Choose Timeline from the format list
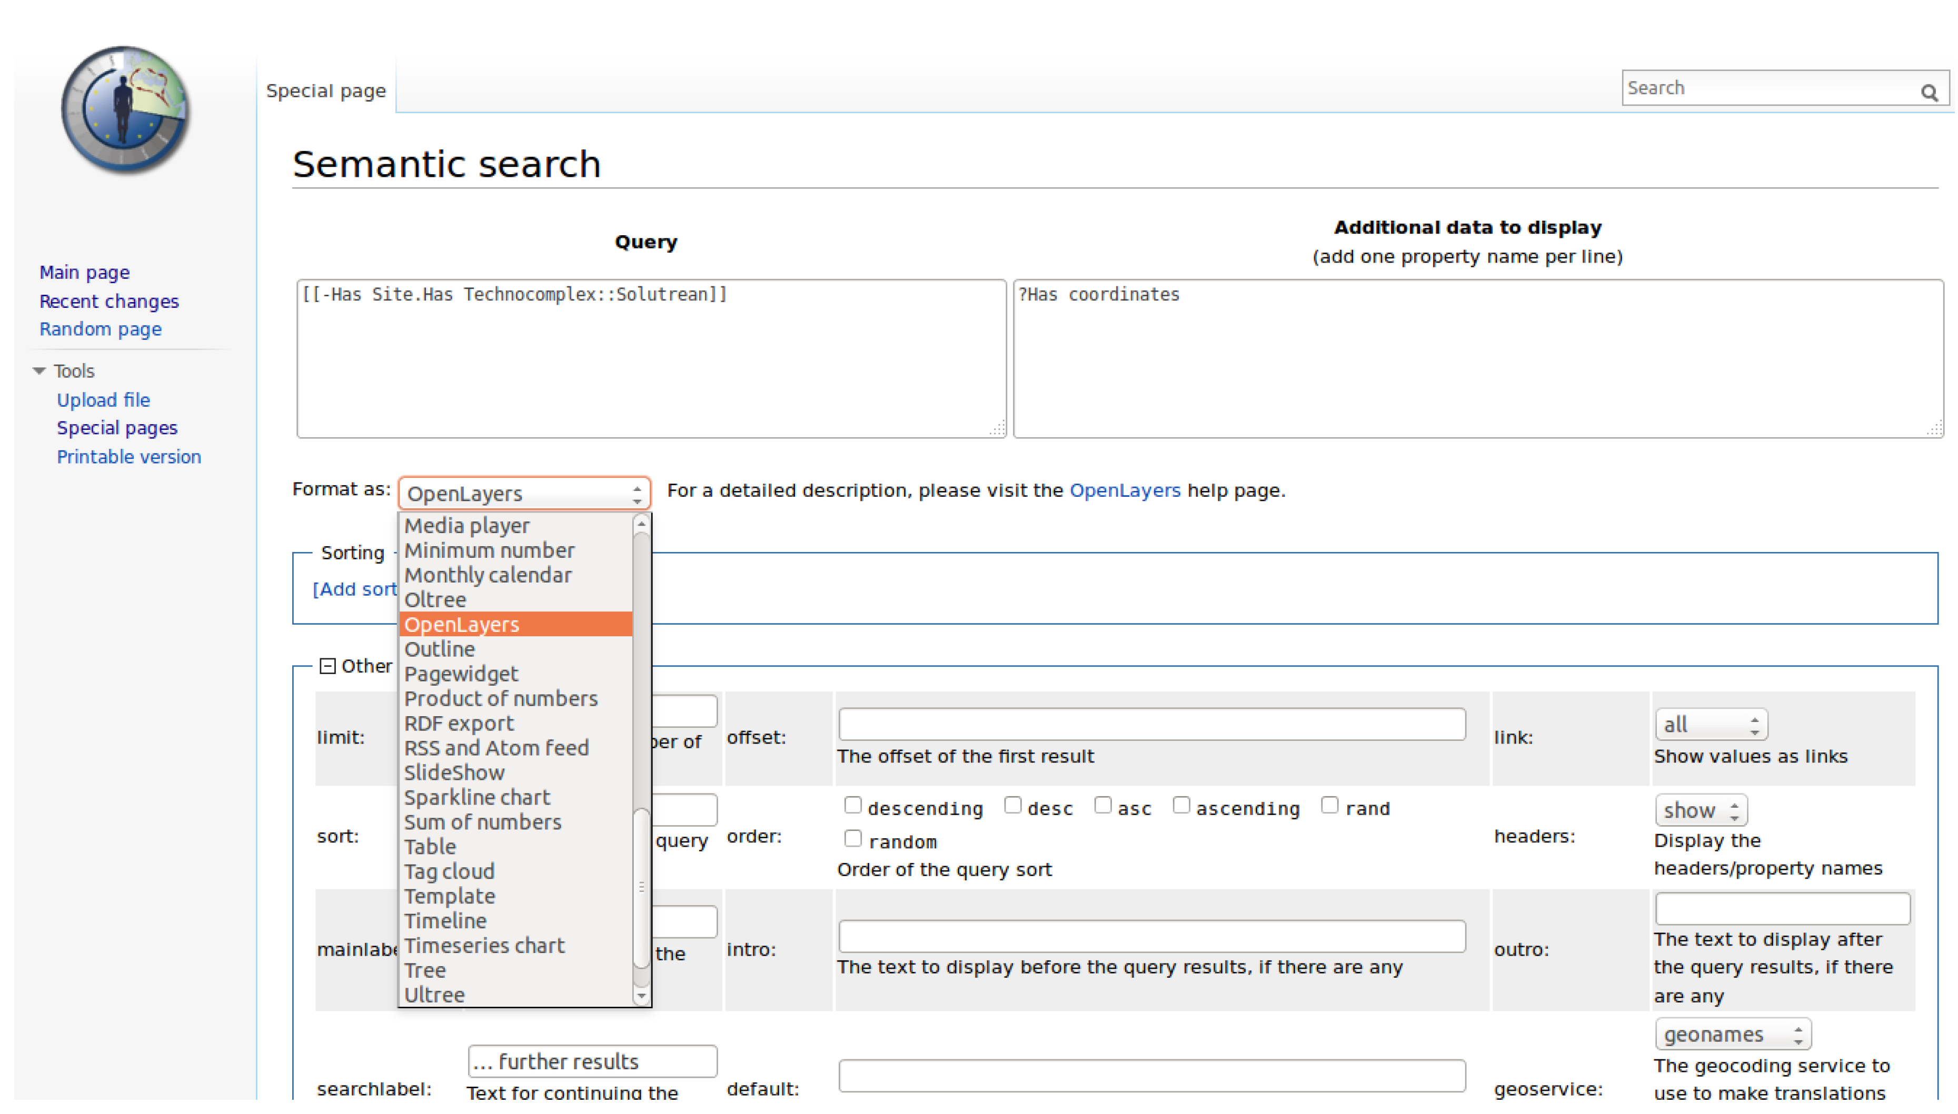 (x=445, y=920)
